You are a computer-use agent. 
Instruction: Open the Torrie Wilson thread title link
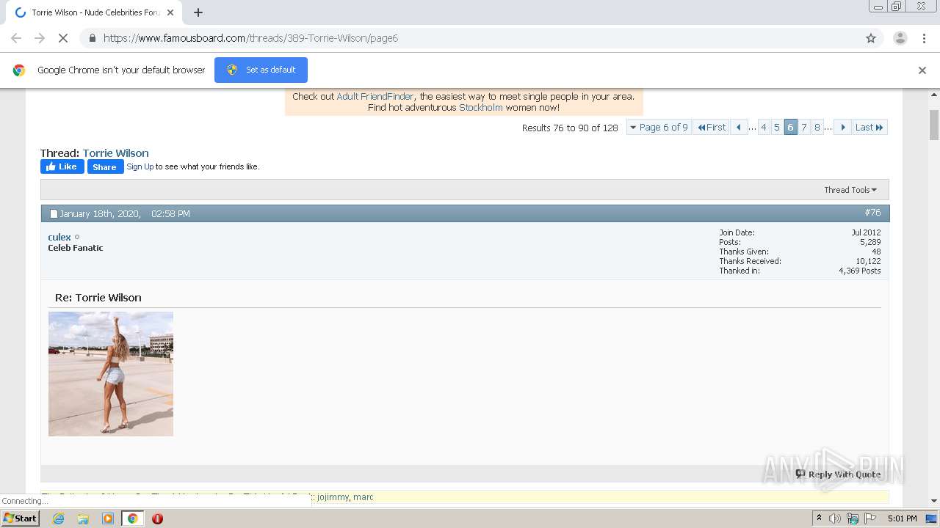[x=115, y=153]
